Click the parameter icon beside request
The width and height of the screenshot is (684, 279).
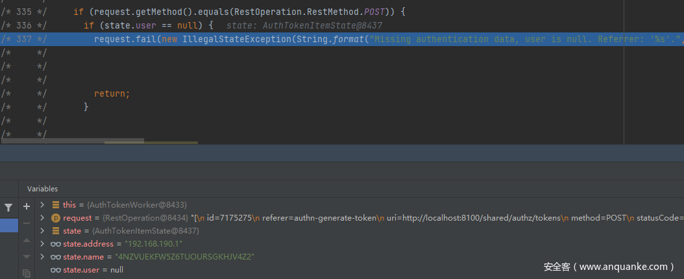tap(56, 218)
